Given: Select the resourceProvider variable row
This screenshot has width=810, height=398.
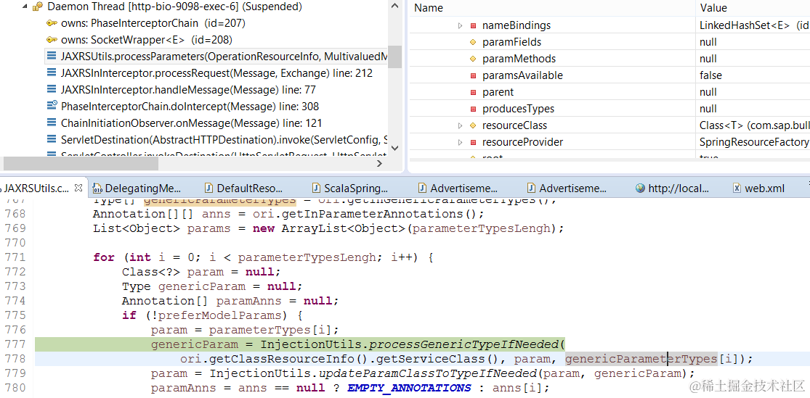Looking at the screenshot, I should point(609,142).
